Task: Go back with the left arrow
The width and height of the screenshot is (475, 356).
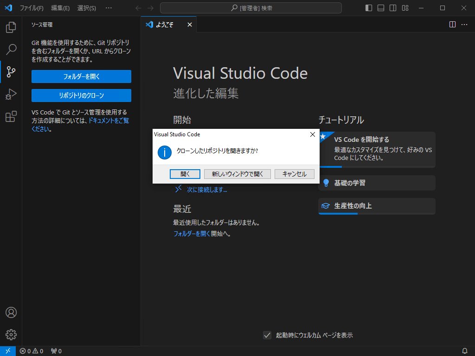Action: (x=138, y=8)
